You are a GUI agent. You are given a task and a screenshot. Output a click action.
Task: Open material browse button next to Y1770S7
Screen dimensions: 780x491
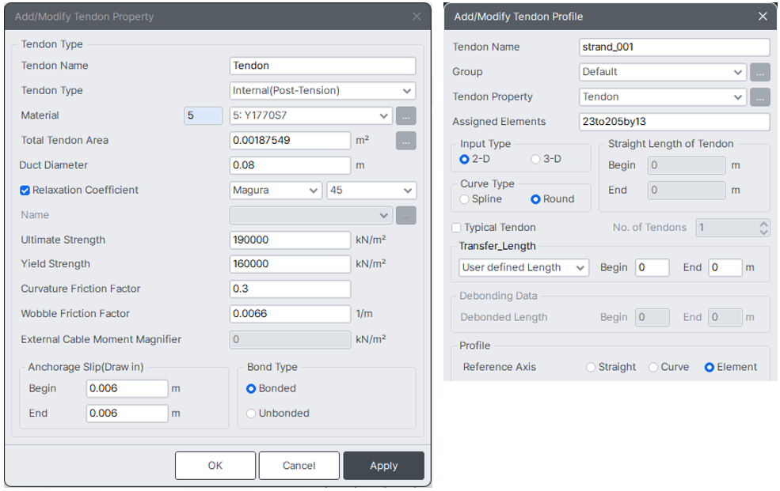click(406, 115)
